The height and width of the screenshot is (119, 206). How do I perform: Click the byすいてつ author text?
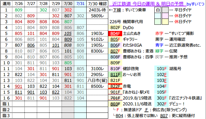pos(195,4)
